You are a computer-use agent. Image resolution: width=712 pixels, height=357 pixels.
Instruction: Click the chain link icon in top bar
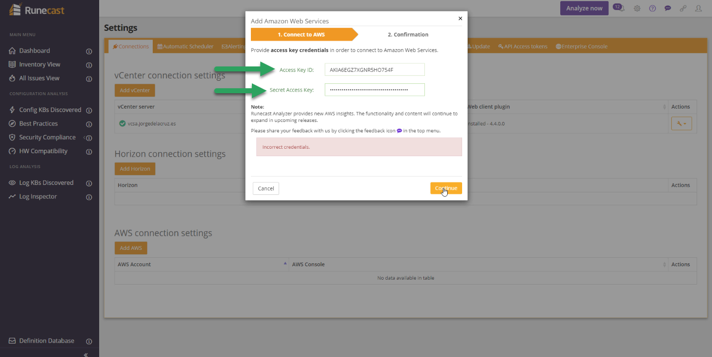pyautogui.click(x=683, y=8)
